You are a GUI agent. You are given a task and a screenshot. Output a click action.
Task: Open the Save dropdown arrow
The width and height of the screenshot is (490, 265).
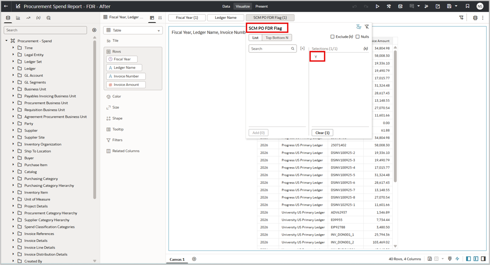456,6
